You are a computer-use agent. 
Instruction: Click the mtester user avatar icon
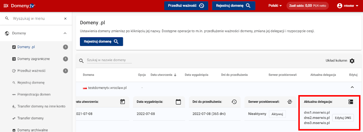(x=340, y=6)
